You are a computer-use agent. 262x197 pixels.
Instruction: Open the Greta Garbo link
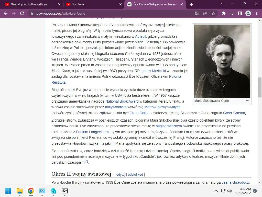point(139,113)
